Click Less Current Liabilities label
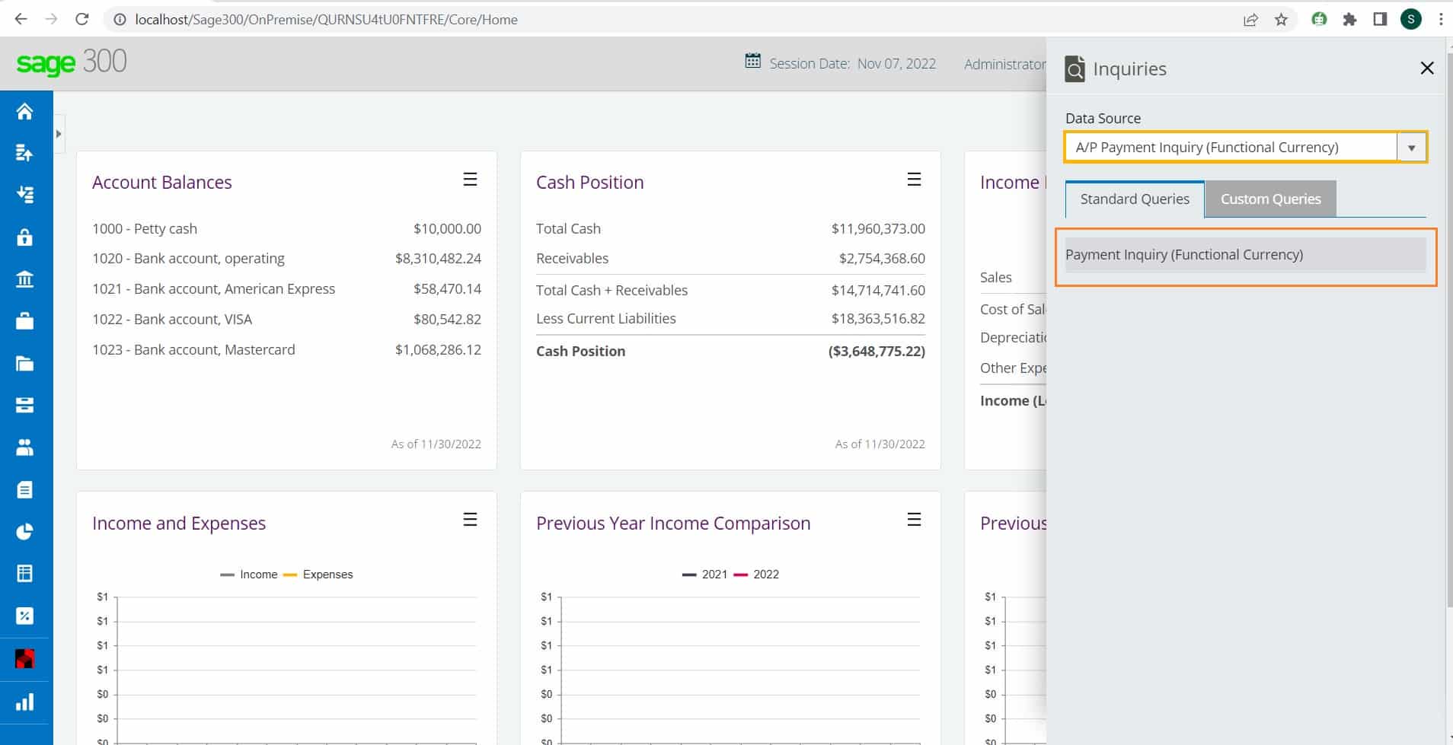 click(605, 319)
